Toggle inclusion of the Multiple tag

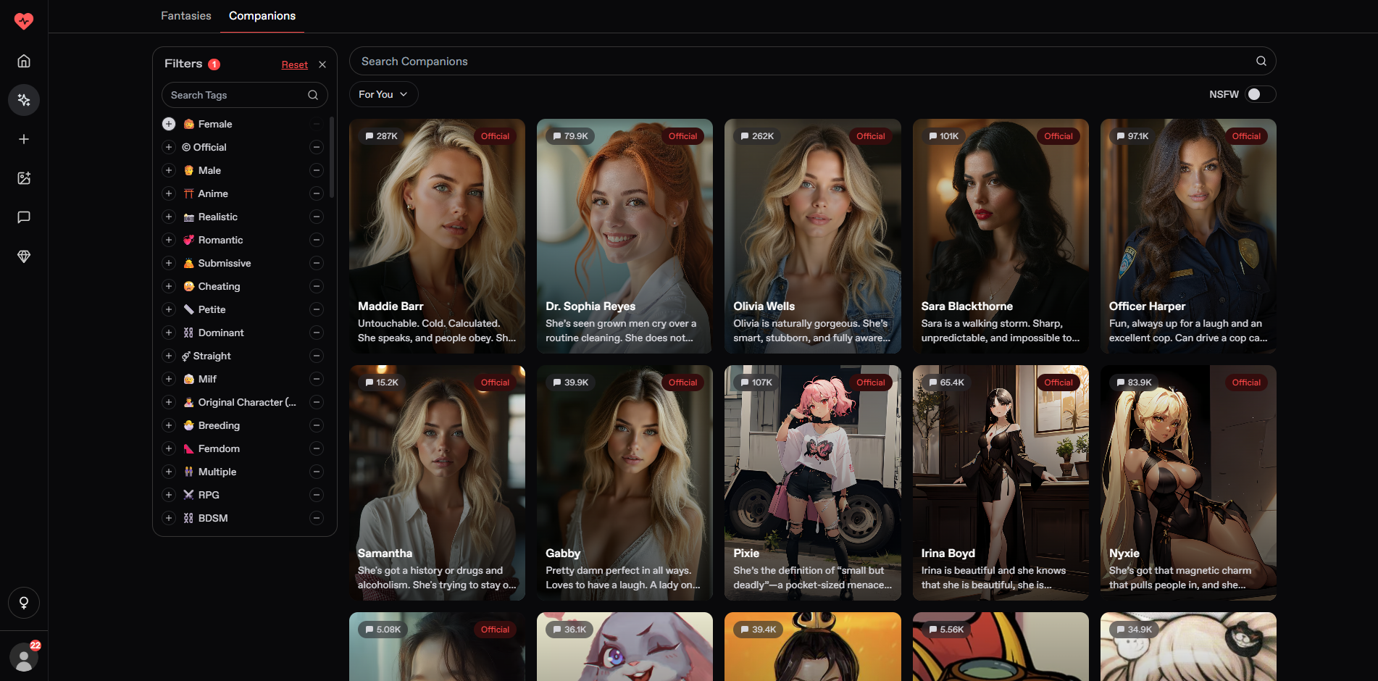(169, 472)
